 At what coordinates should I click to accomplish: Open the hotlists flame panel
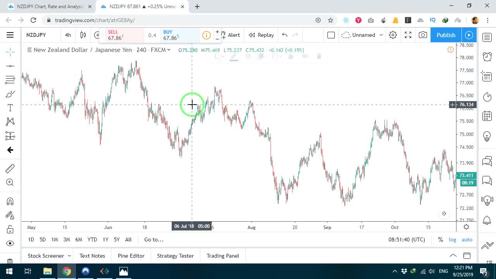point(487,96)
